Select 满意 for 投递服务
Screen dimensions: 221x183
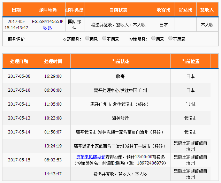153,38
